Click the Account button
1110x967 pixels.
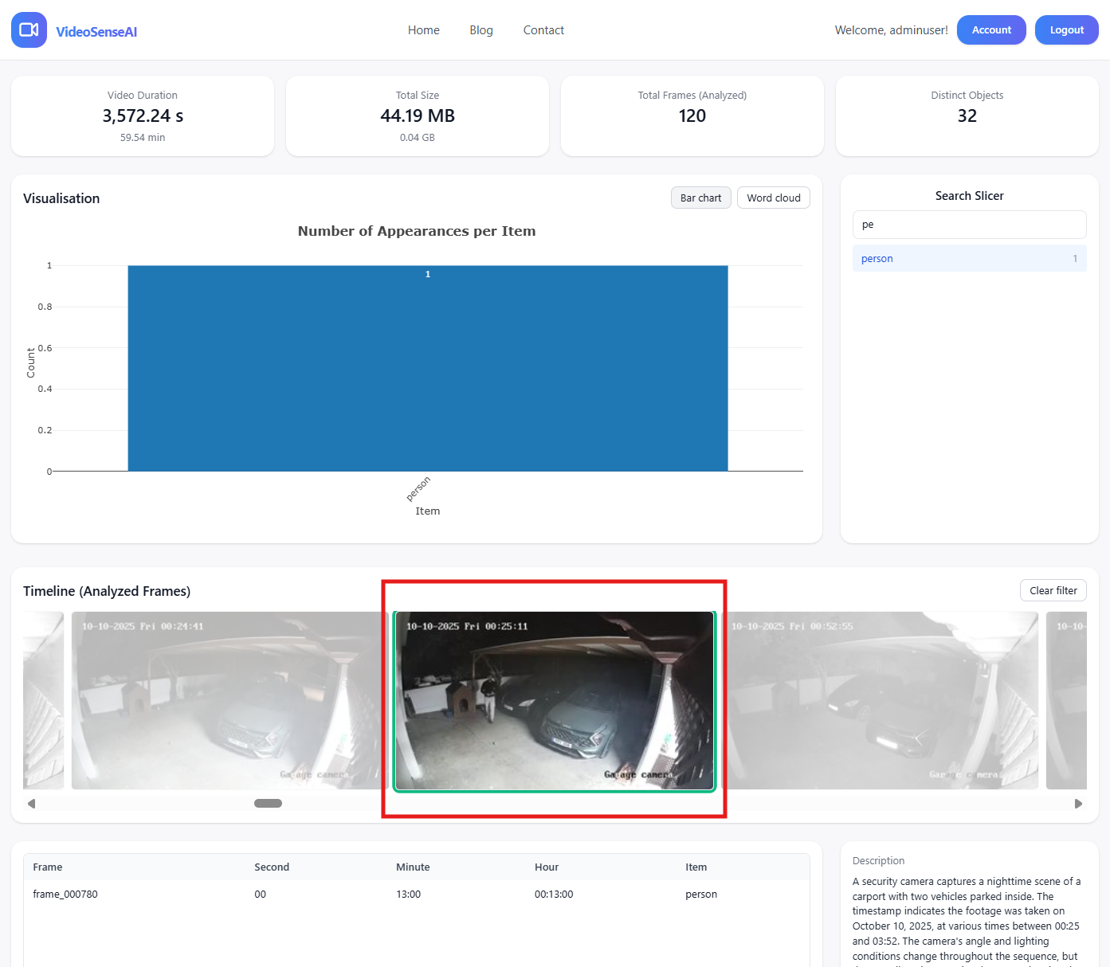point(990,30)
